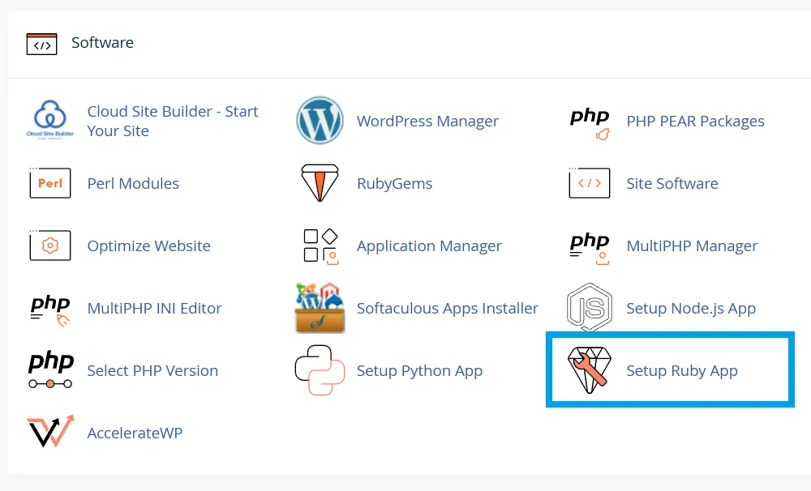Select the WordPress Manager icon
Image resolution: width=811 pixels, height=491 pixels.
click(320, 120)
